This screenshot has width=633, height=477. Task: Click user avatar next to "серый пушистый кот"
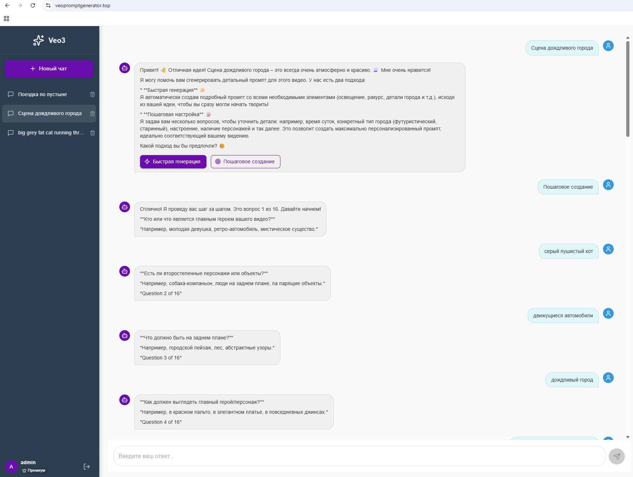click(x=609, y=249)
